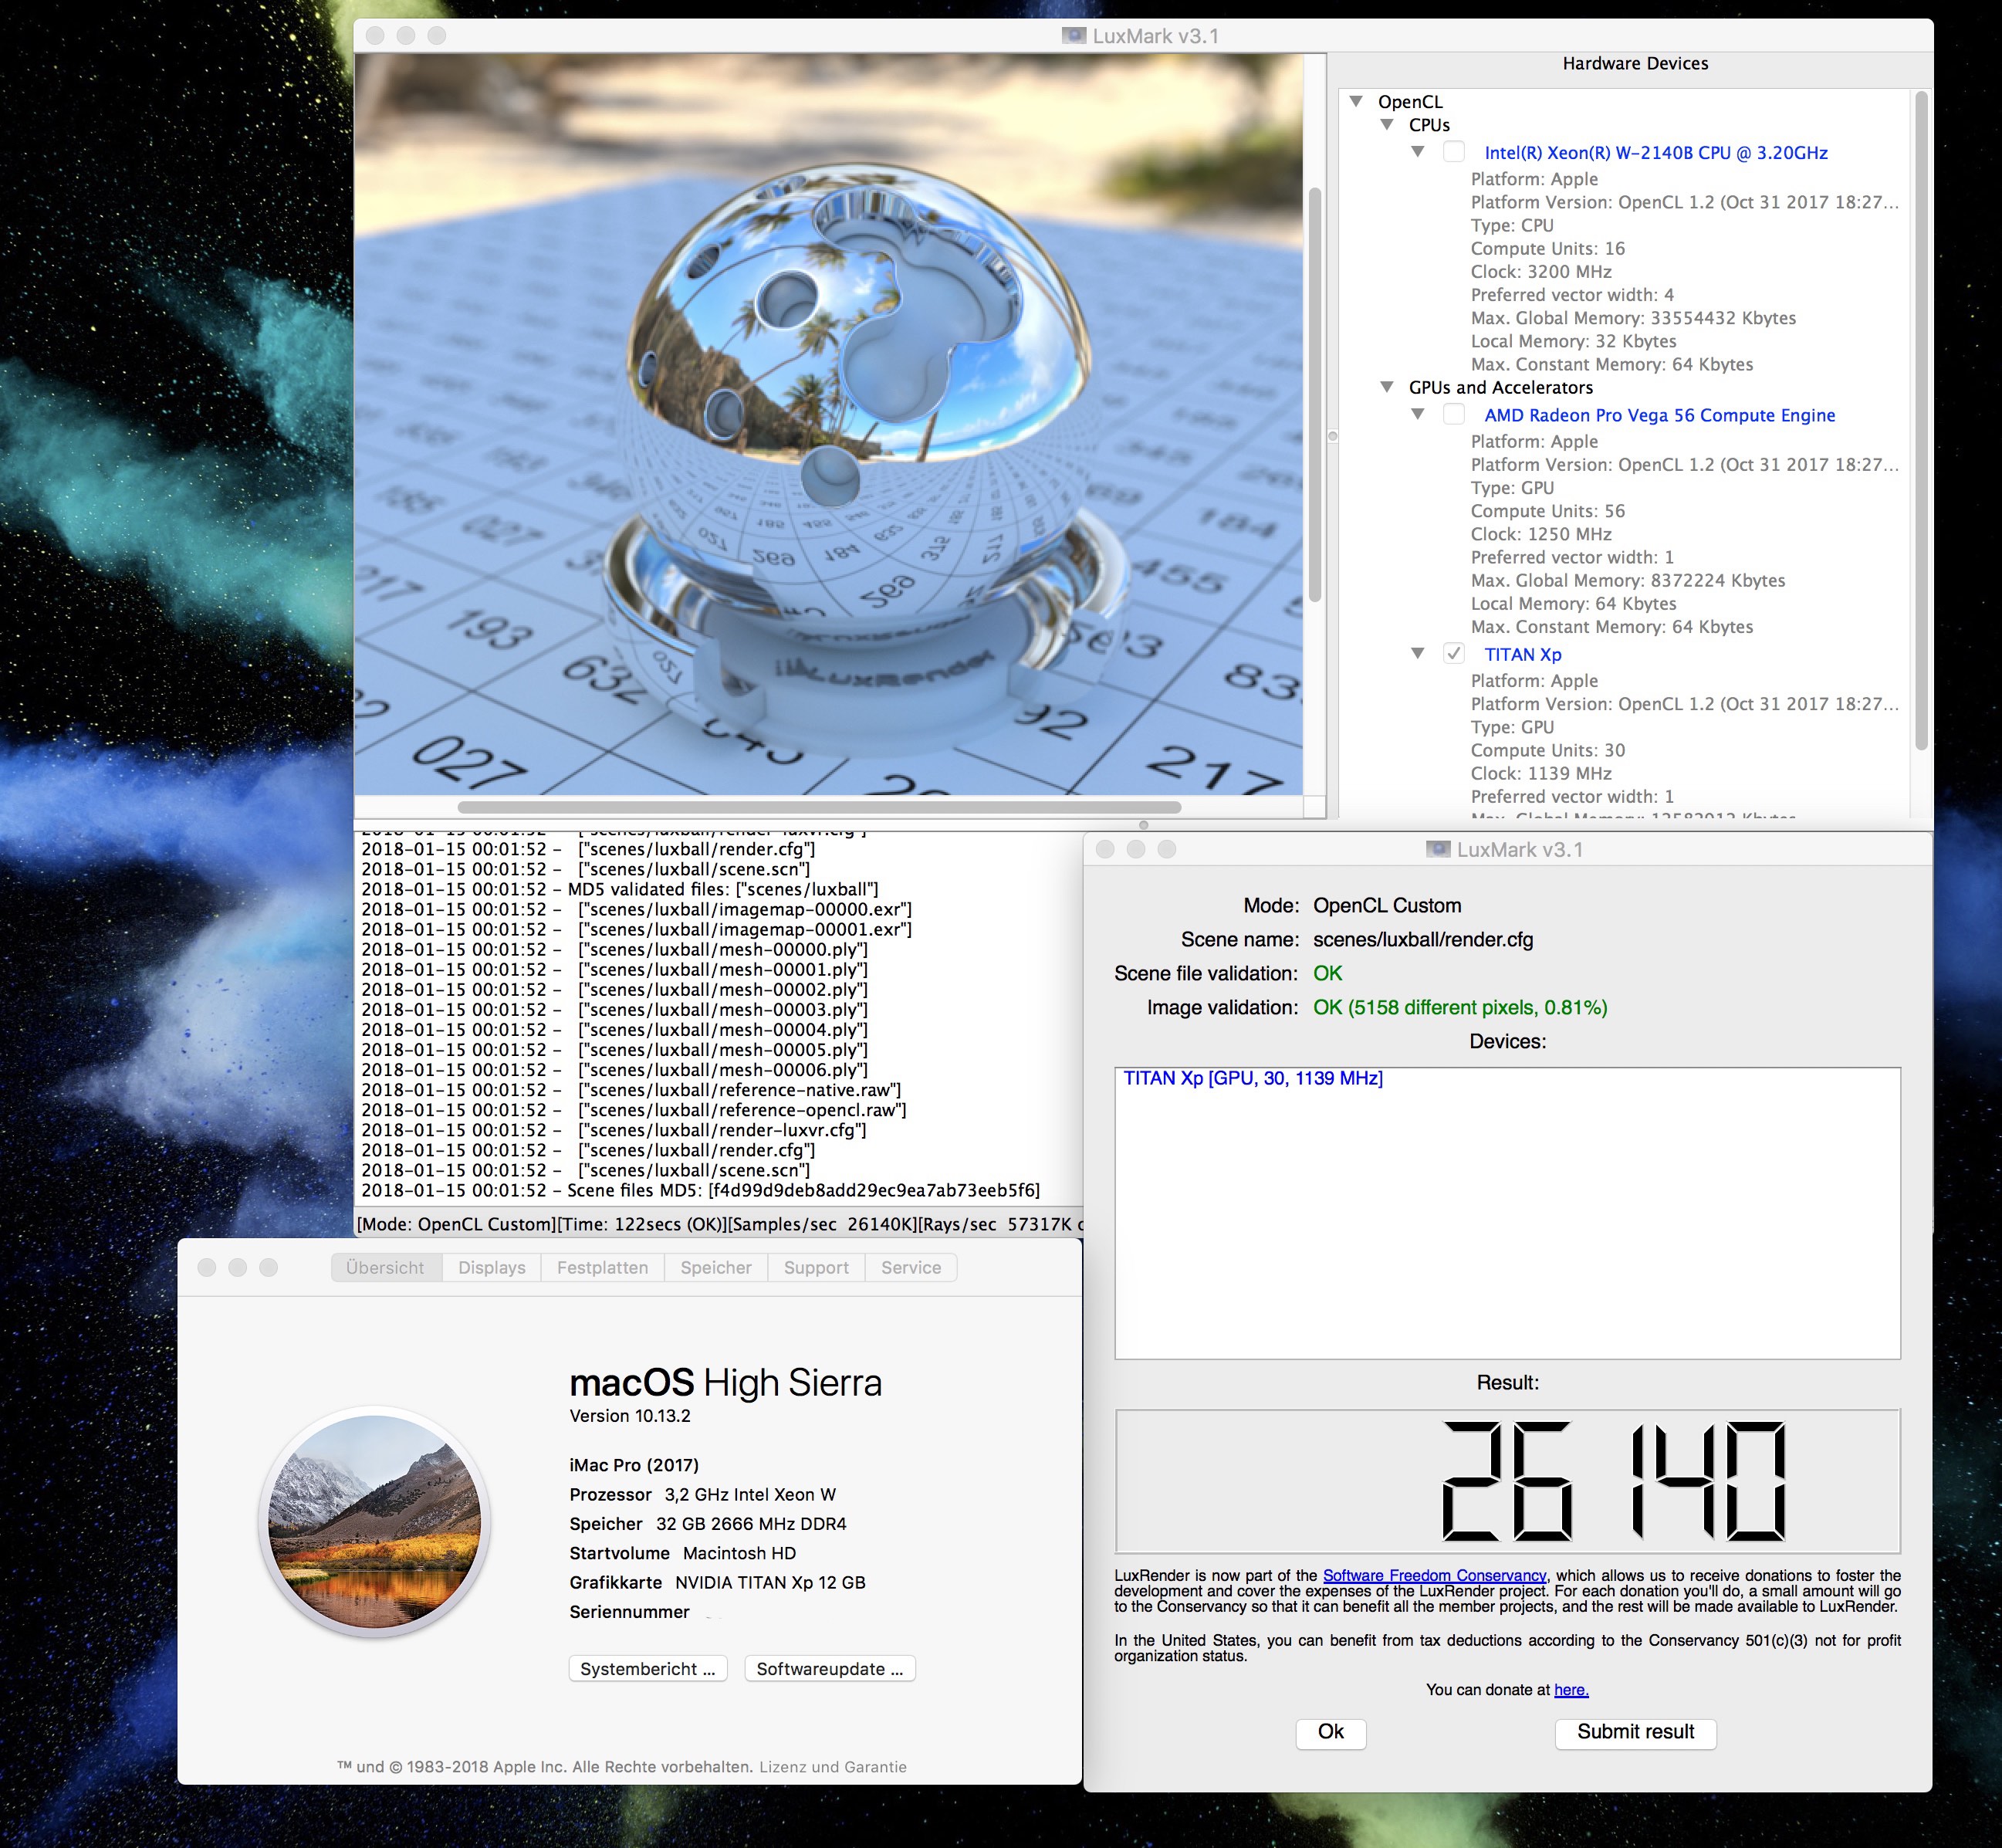Collapse GPUs and Accelerators node
2002x1848 pixels.
(x=1387, y=387)
